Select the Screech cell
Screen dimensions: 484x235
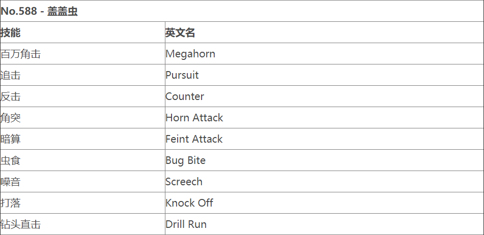click(x=184, y=182)
